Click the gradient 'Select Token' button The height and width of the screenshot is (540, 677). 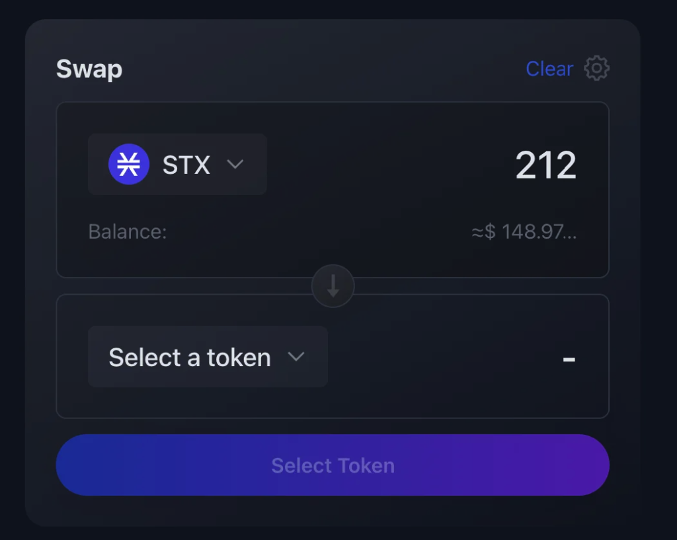click(x=333, y=465)
